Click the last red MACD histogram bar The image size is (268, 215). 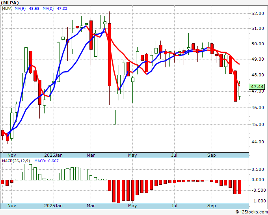click(x=240, y=187)
